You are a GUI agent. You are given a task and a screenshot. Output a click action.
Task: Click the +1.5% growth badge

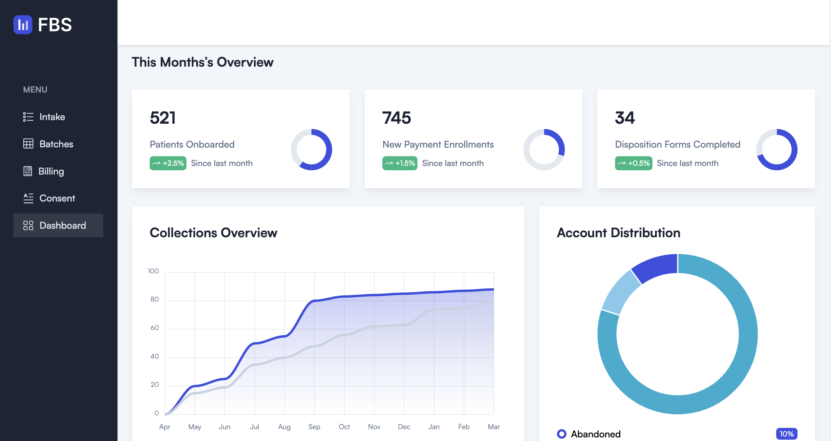tap(400, 163)
